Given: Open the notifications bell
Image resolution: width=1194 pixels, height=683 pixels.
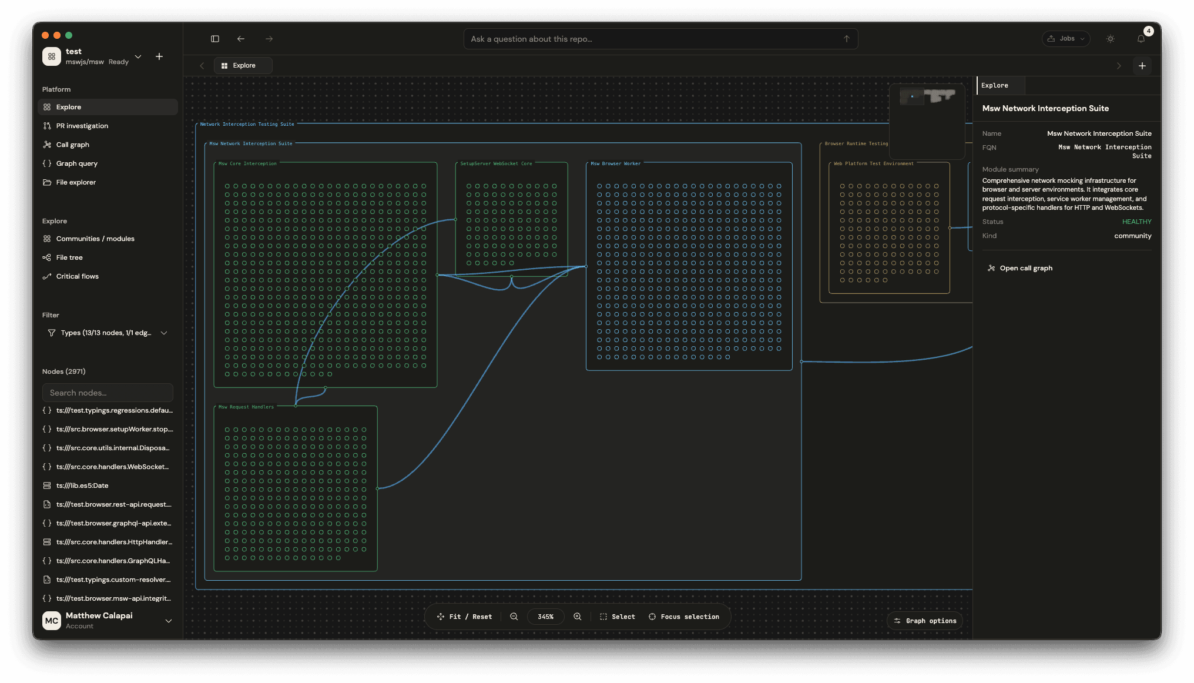Looking at the screenshot, I should pyautogui.click(x=1141, y=39).
